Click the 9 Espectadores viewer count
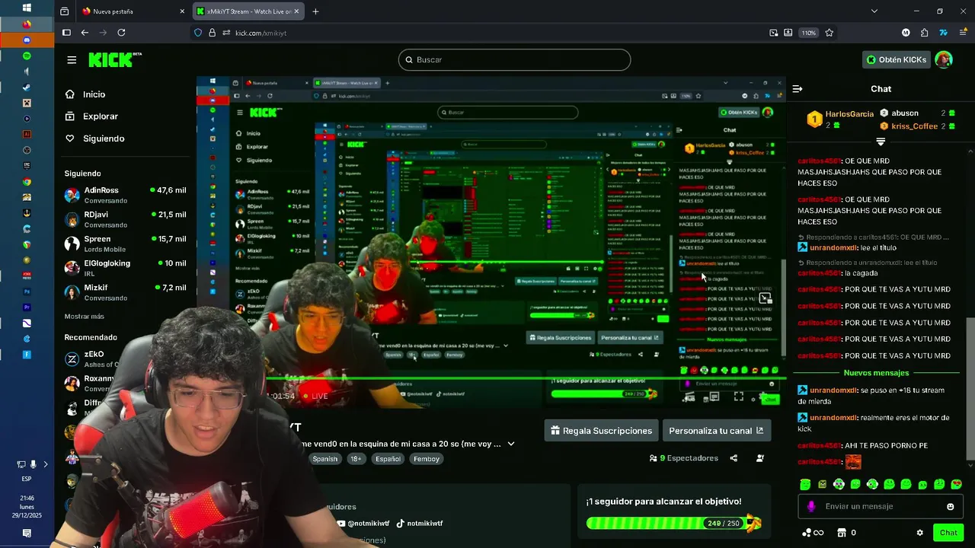The width and height of the screenshot is (975, 548). (x=684, y=458)
